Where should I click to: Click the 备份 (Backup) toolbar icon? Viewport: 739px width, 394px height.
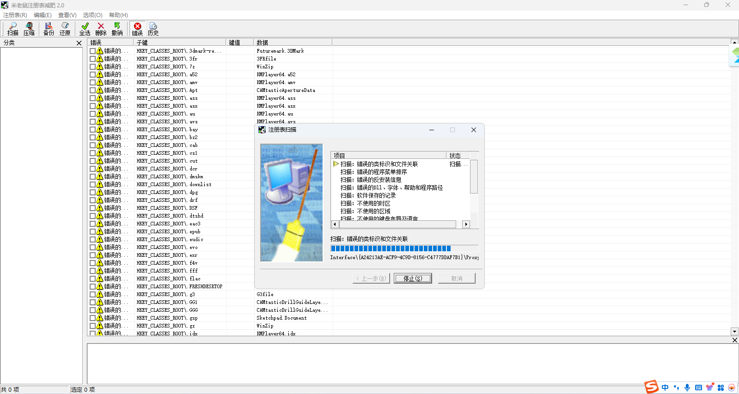[x=49, y=29]
